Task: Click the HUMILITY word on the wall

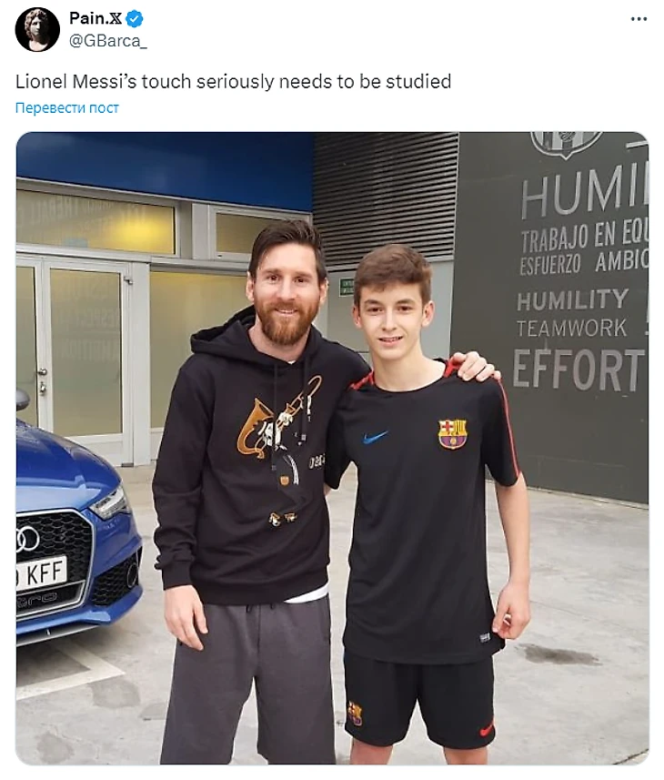Action: pos(572,300)
